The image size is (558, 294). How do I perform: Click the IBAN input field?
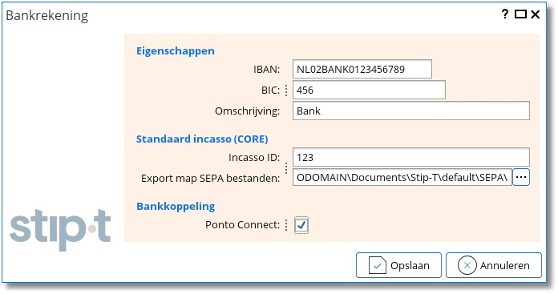(362, 69)
